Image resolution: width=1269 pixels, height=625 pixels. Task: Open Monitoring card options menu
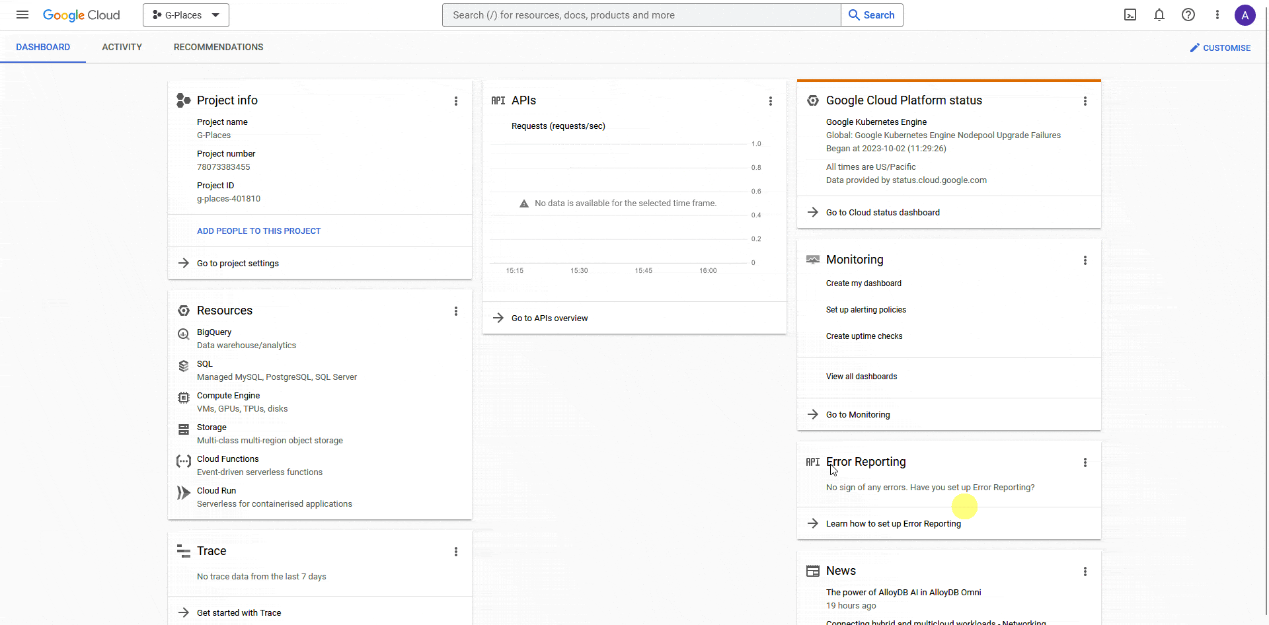point(1085,260)
